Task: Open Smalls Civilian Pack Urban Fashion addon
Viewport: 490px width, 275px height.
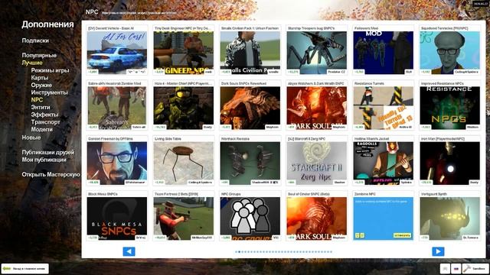Action: pyautogui.click(x=250, y=53)
